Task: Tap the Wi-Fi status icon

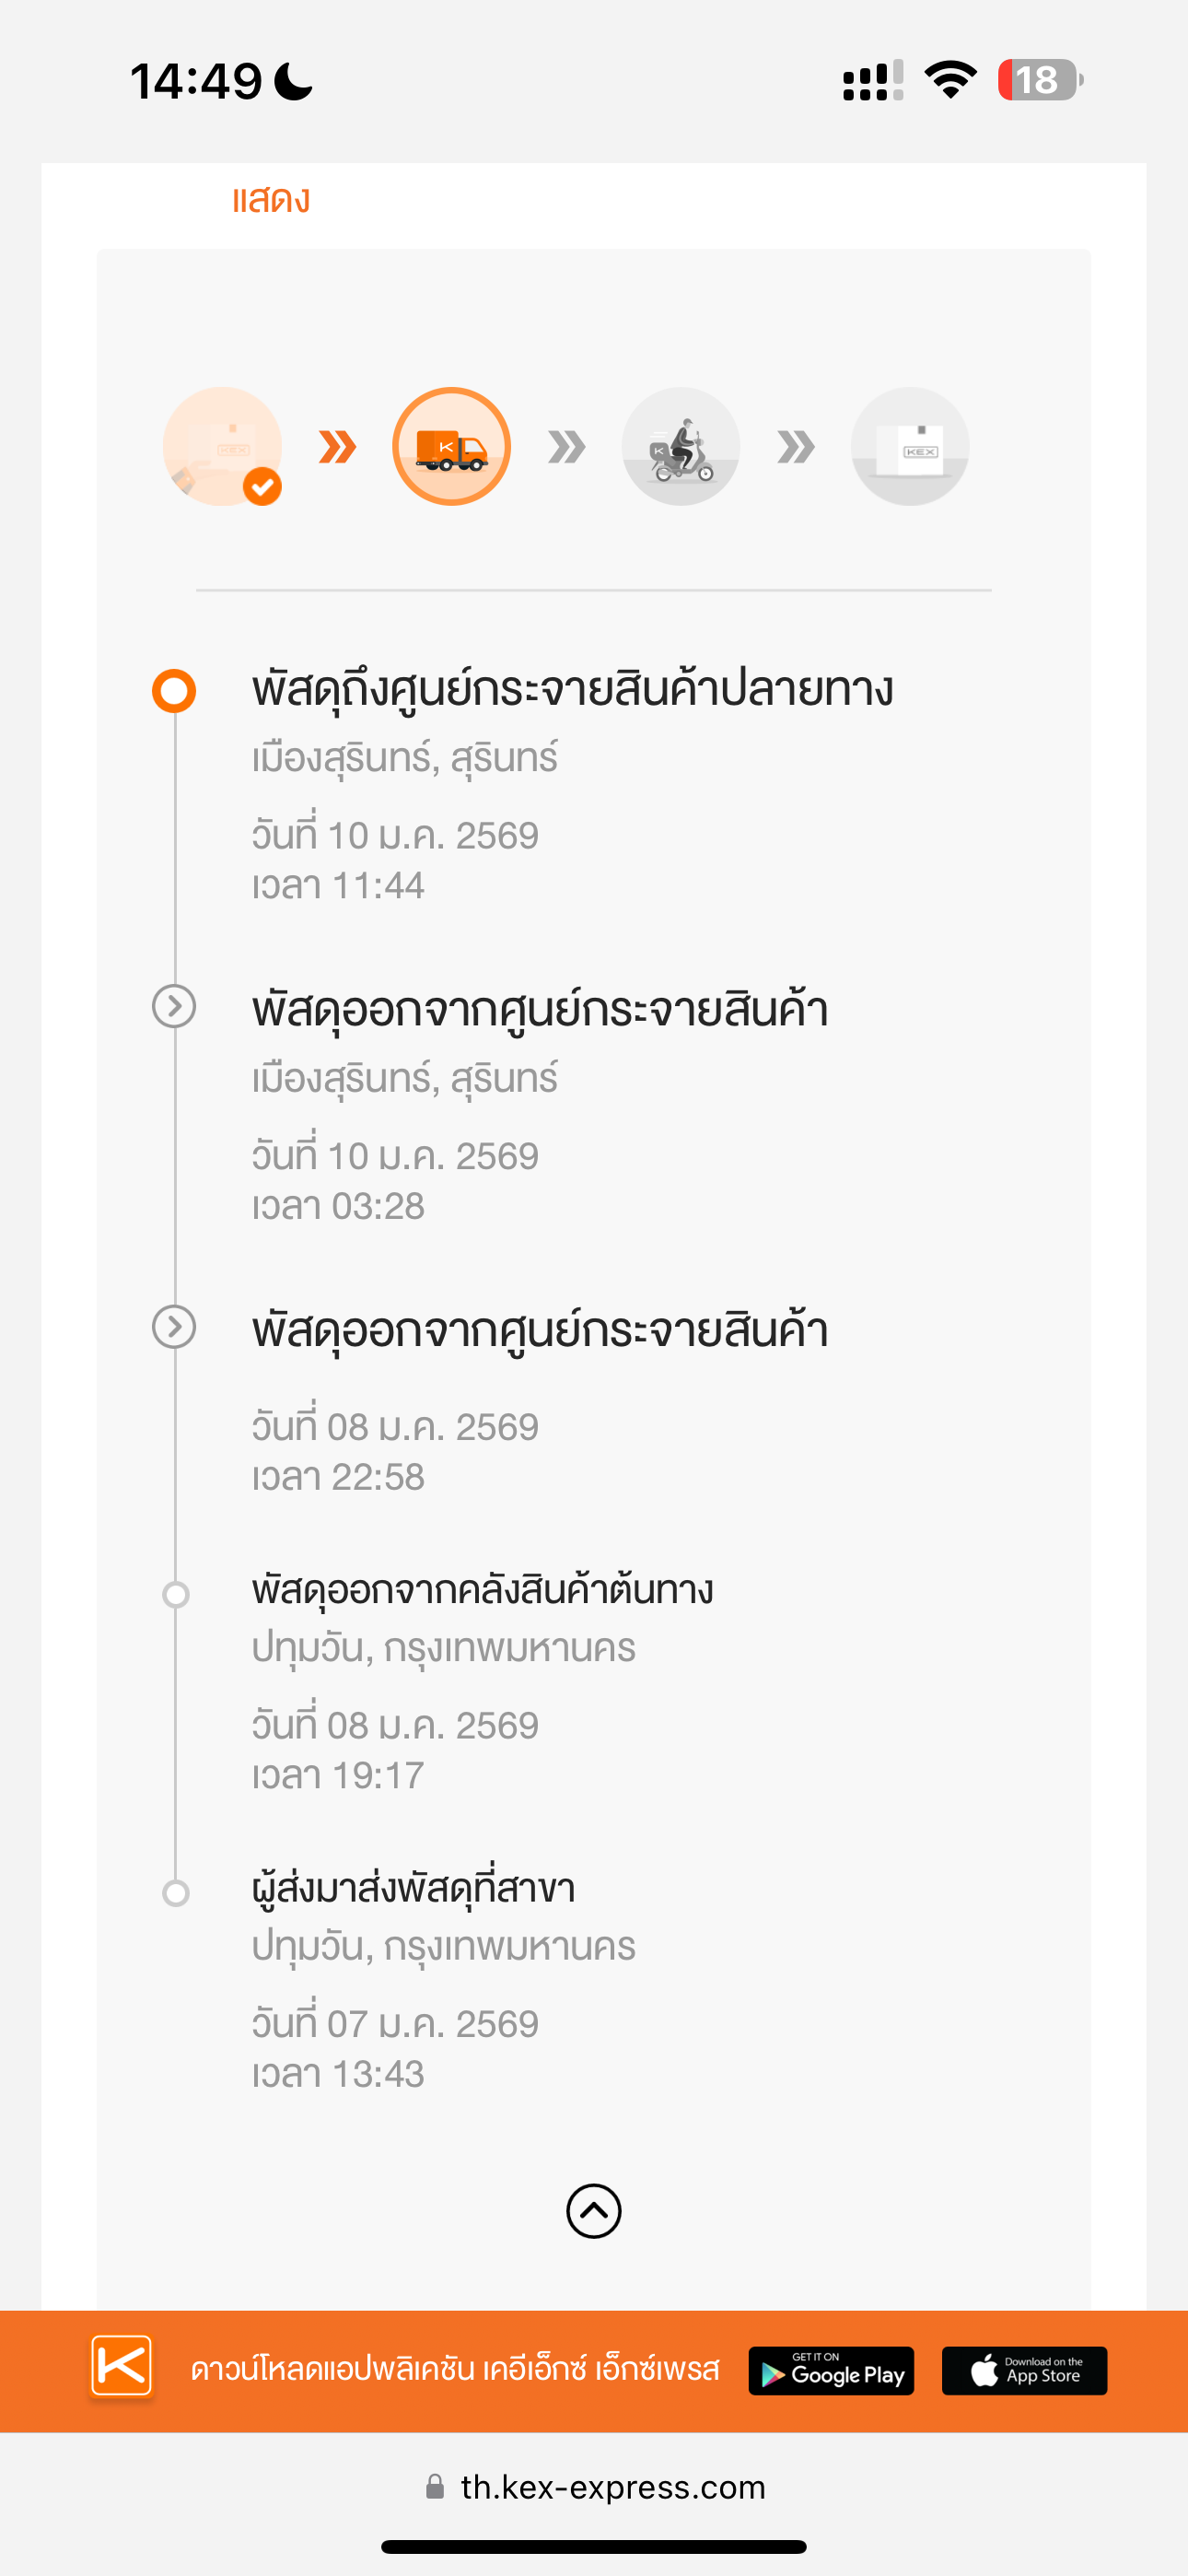Action: [950, 80]
